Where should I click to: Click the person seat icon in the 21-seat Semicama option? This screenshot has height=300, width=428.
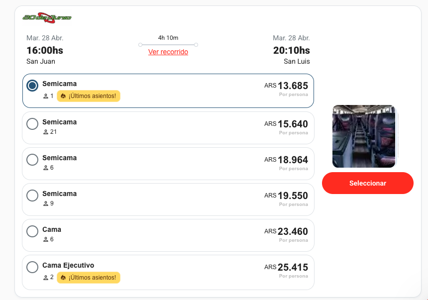tap(46, 132)
